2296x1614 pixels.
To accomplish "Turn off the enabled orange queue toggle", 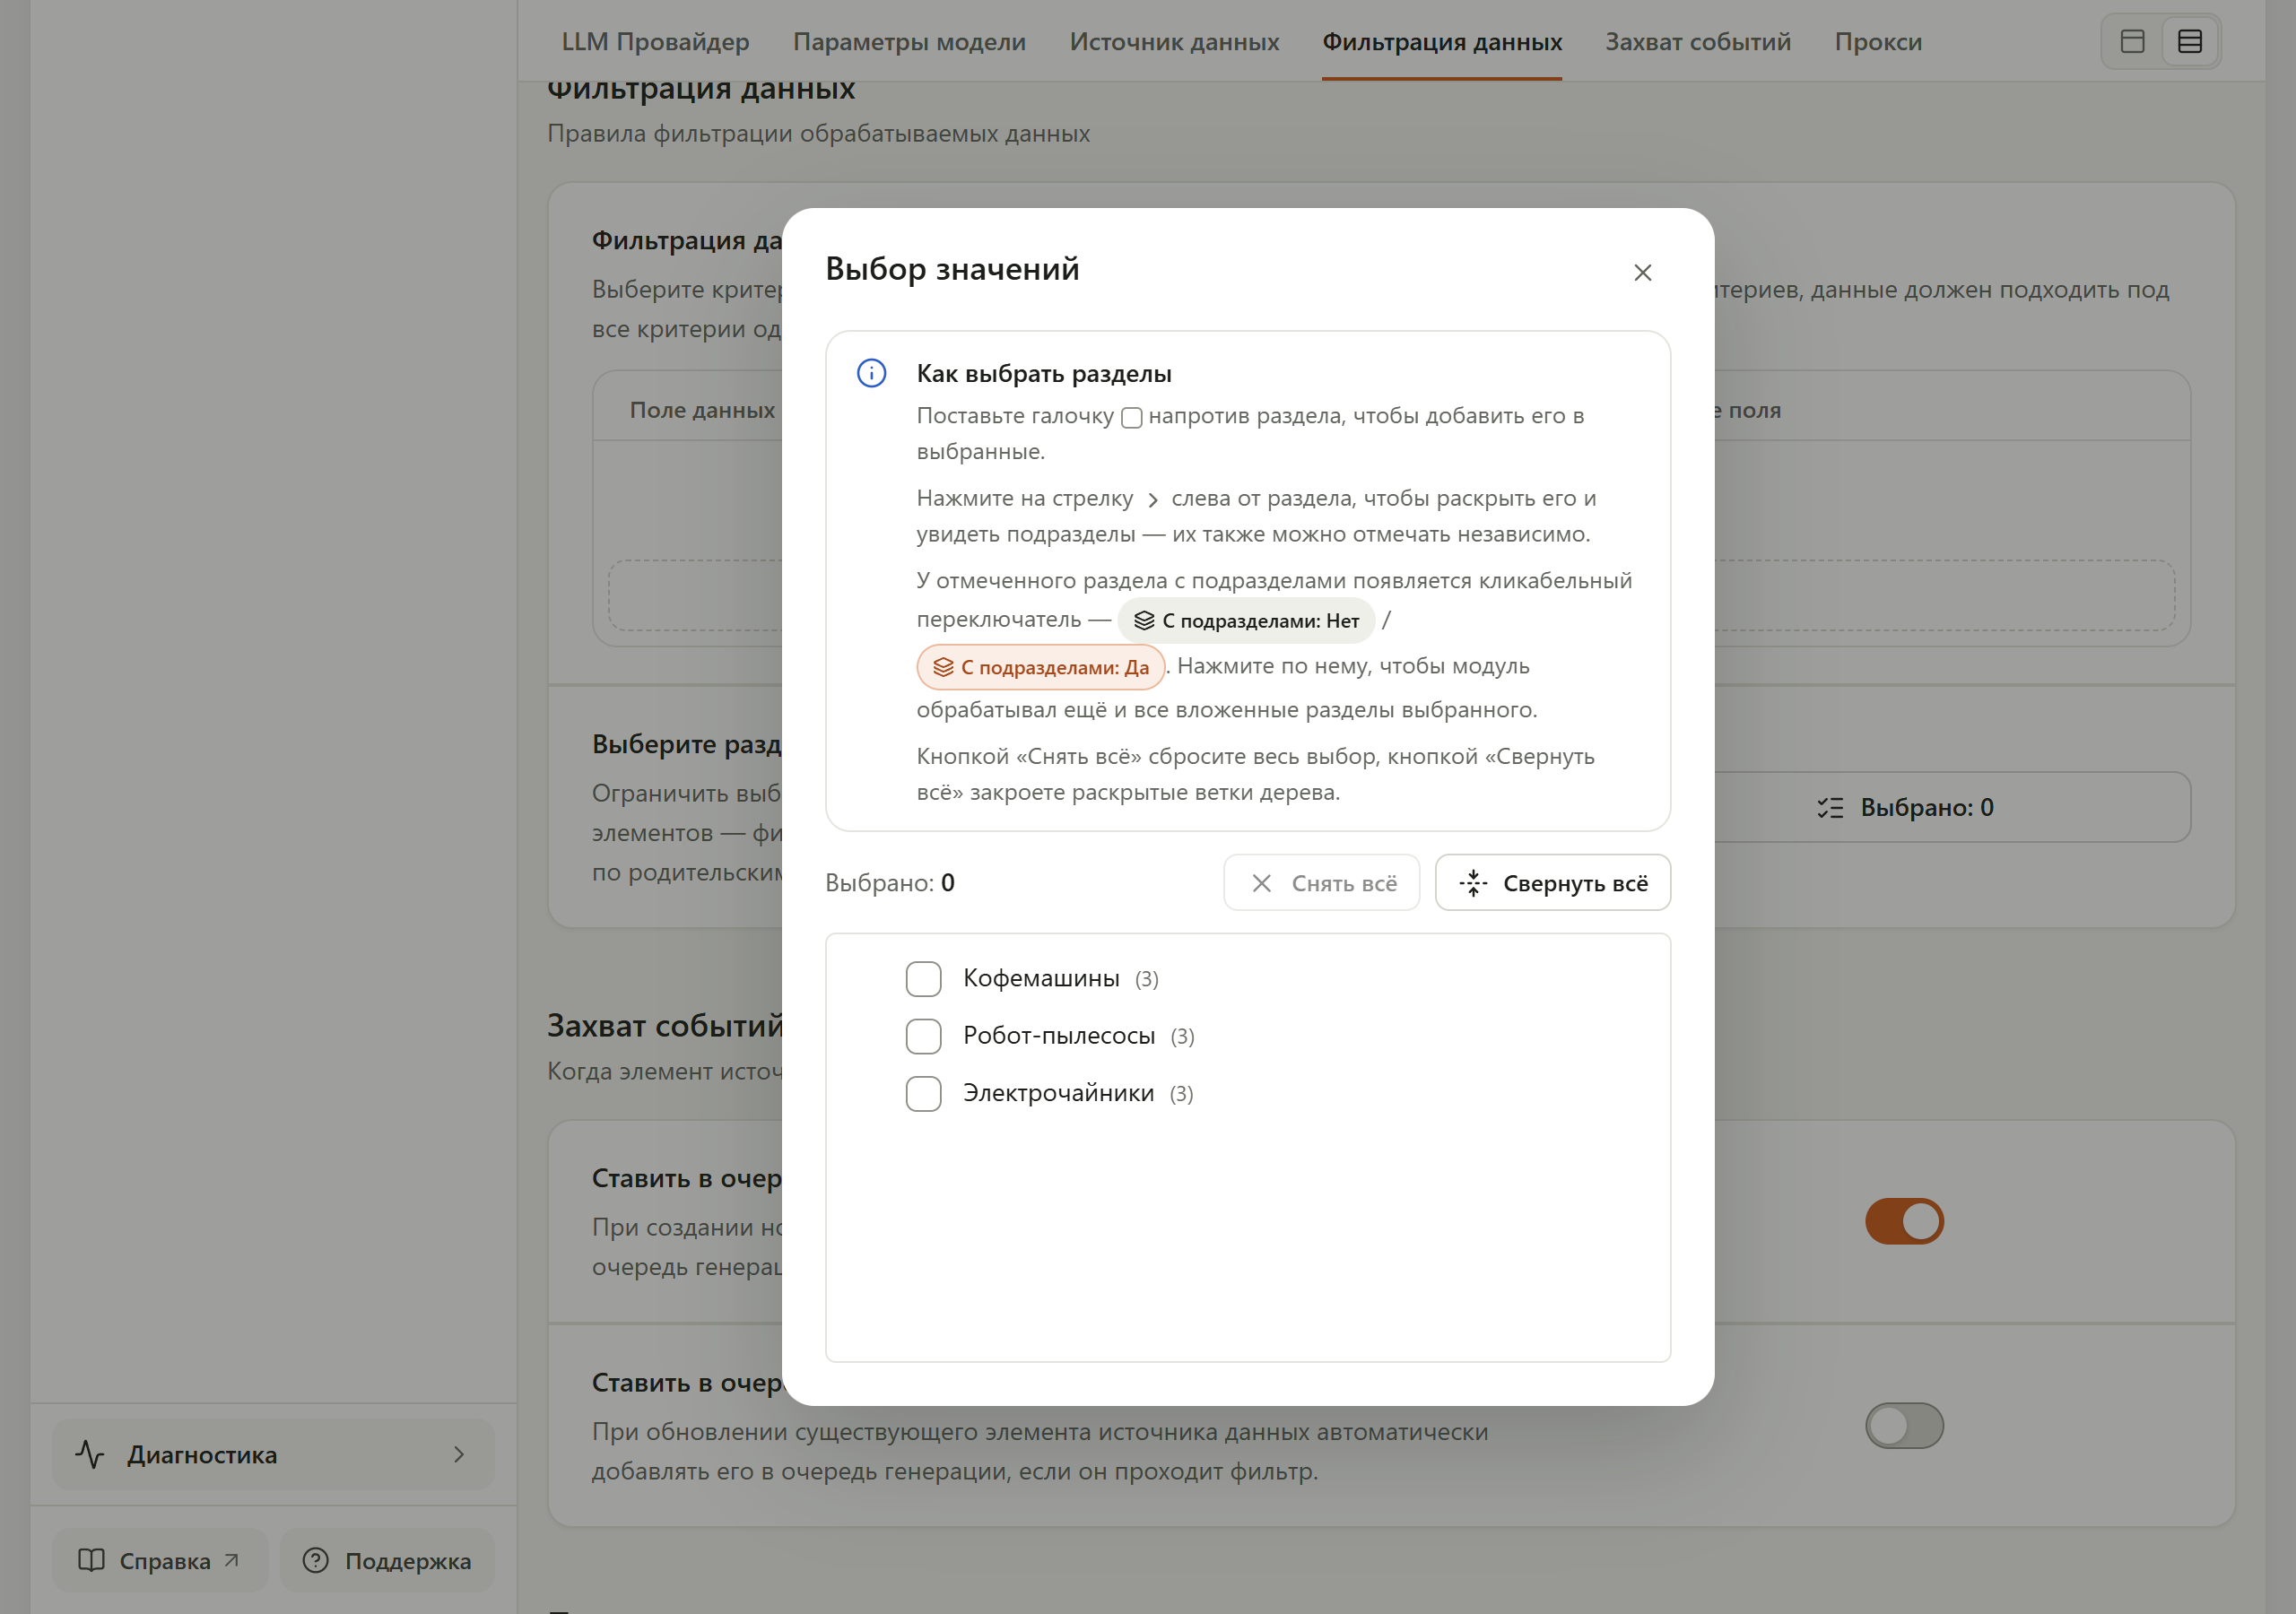I will [1904, 1221].
